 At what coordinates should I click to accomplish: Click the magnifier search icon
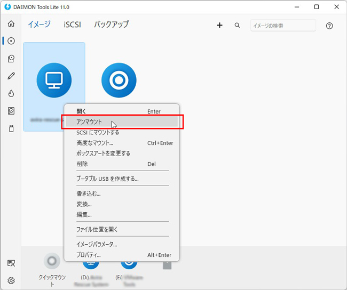point(237,25)
